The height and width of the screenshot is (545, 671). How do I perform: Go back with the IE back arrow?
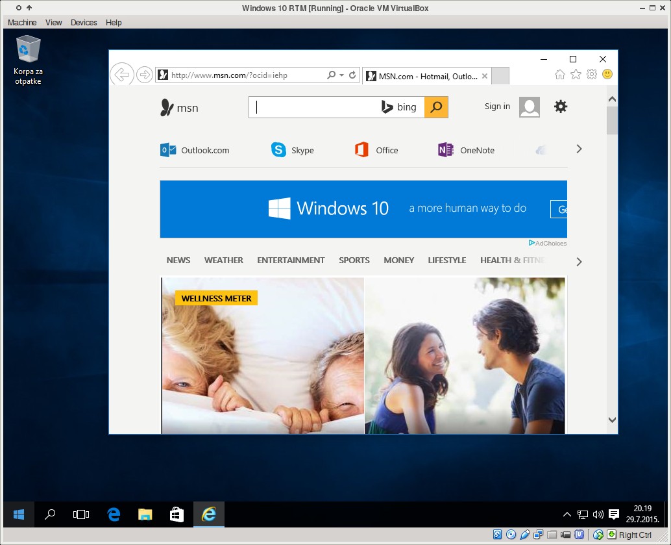point(122,75)
